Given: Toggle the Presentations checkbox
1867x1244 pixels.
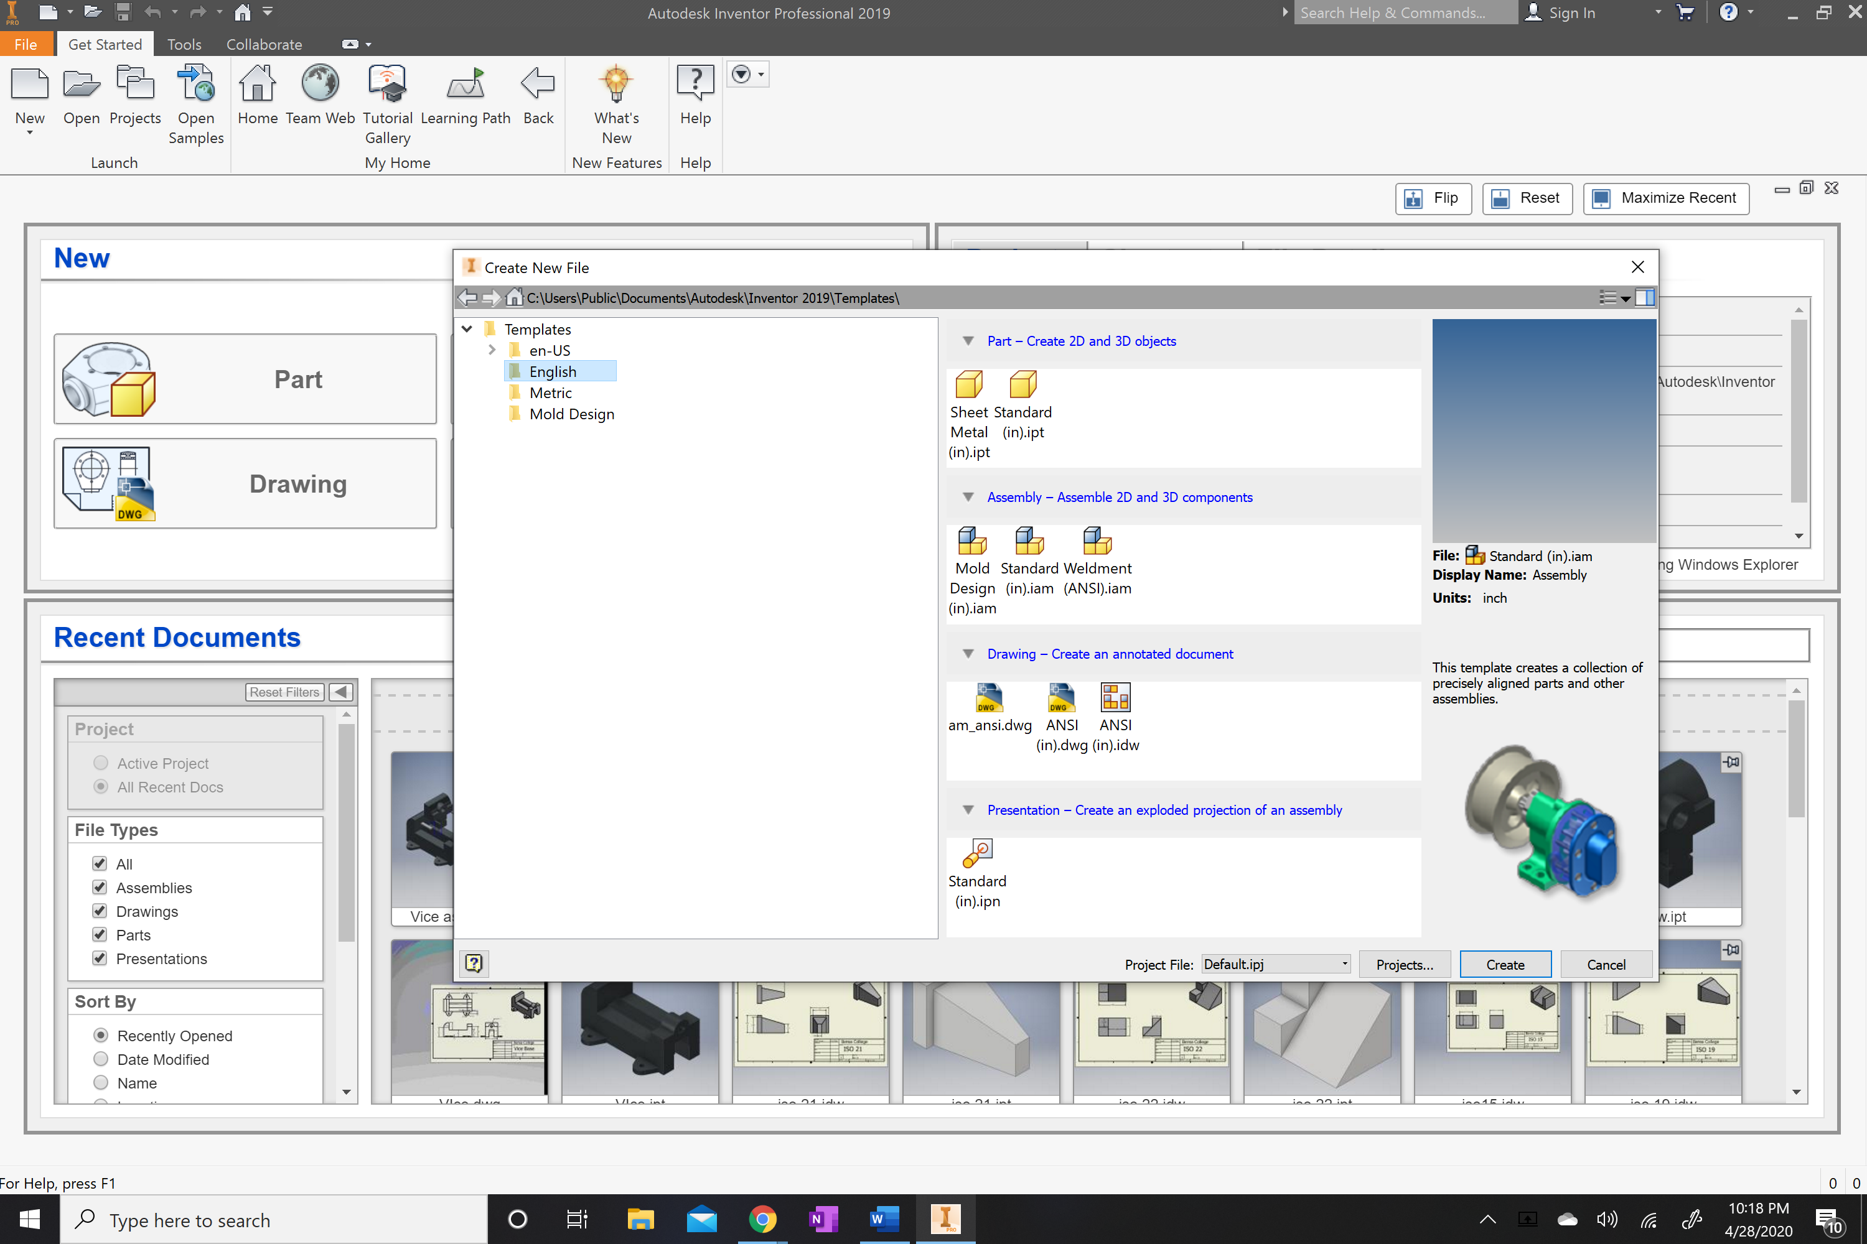Looking at the screenshot, I should click(x=99, y=959).
